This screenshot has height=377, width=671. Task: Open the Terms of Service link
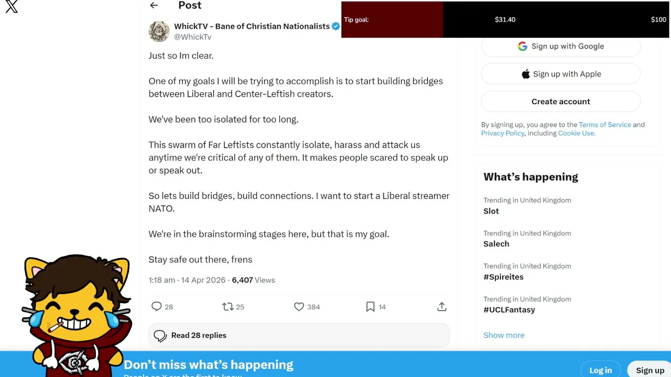tap(604, 125)
